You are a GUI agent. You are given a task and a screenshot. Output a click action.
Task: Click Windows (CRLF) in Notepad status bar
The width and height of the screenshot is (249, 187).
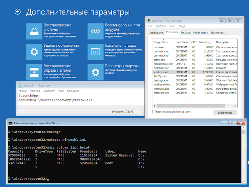[x=122, y=112]
